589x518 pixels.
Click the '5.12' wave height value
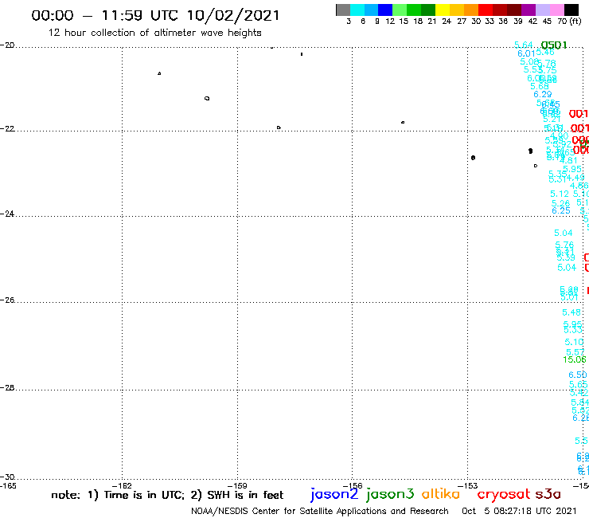(560, 194)
